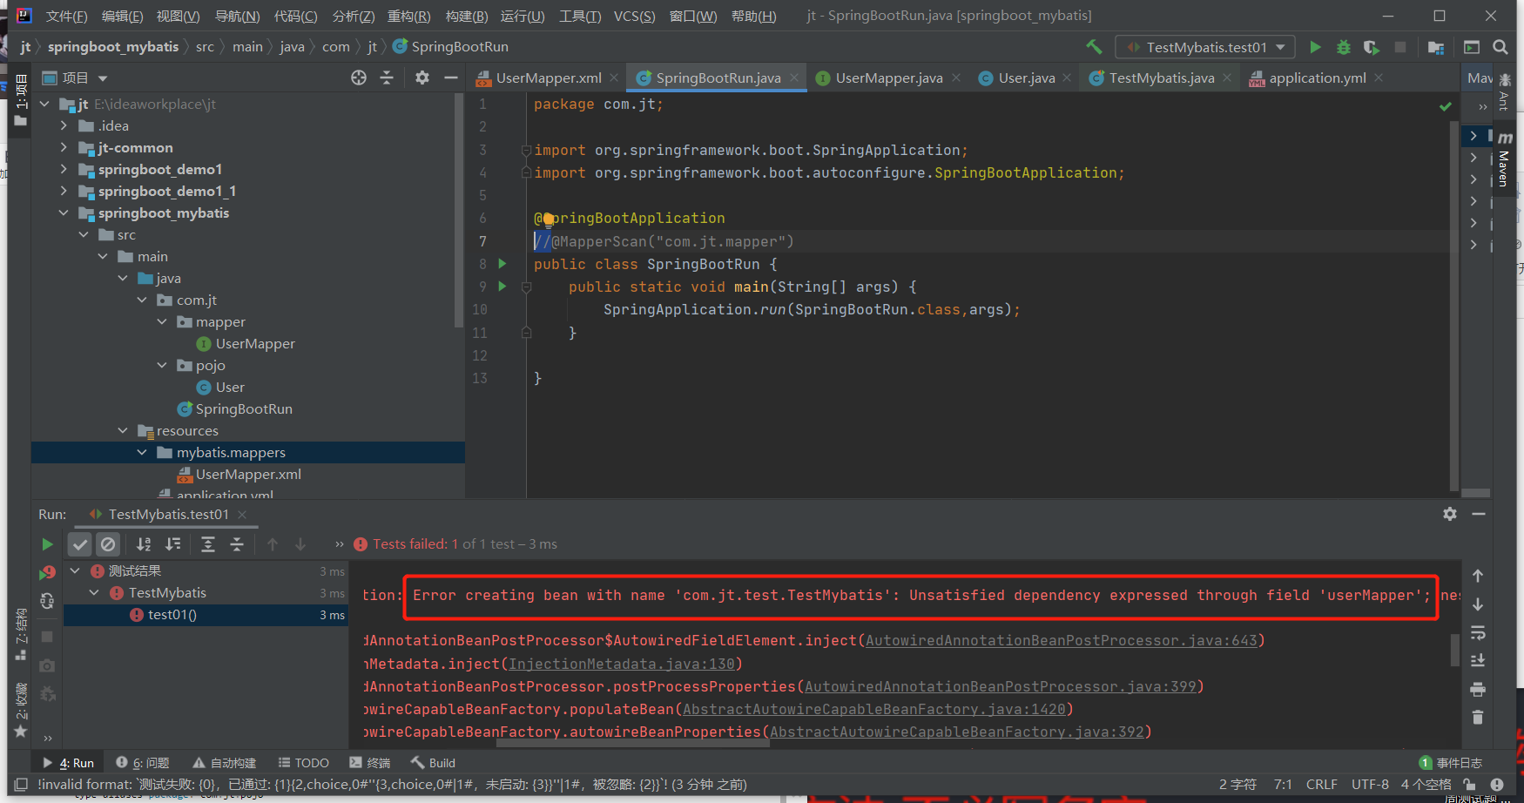Click the Project tree vertical scrollbar

coord(459,209)
